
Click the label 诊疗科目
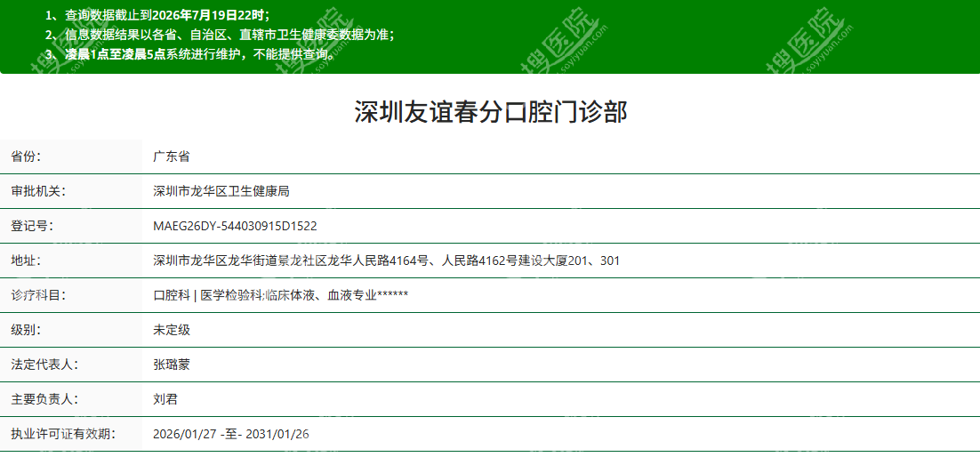[38, 295]
